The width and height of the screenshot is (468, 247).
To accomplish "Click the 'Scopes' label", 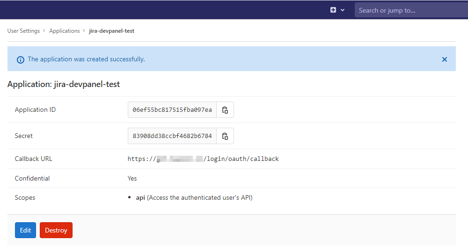I will click(x=25, y=197).
